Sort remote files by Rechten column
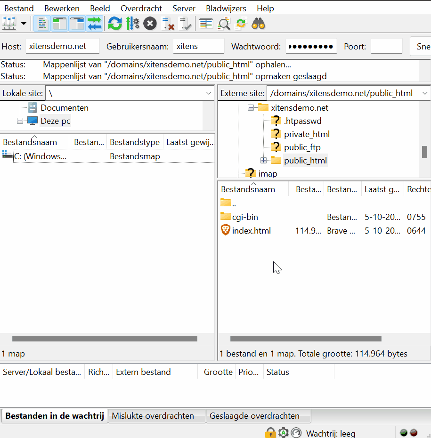 pos(418,189)
